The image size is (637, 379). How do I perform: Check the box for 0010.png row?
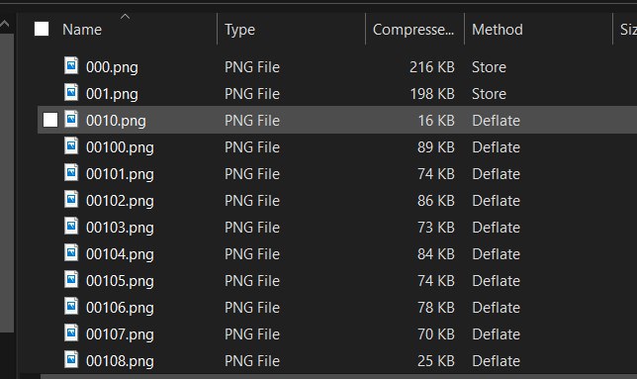click(50, 120)
